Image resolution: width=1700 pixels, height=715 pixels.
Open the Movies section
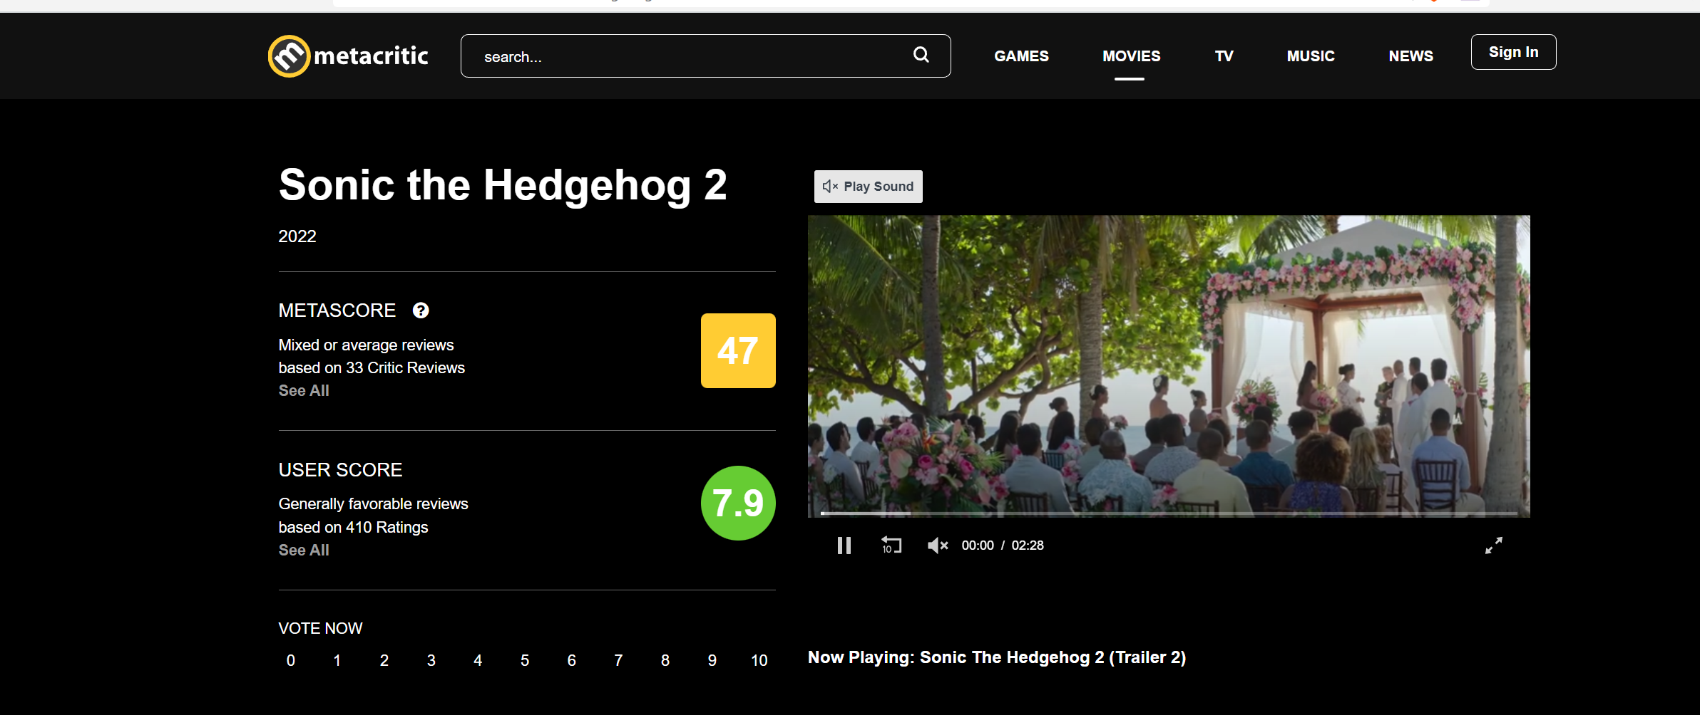point(1131,56)
